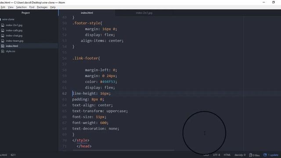Open the Packages menu
The height and width of the screenshot is (158, 281).
click(x=42, y=7)
